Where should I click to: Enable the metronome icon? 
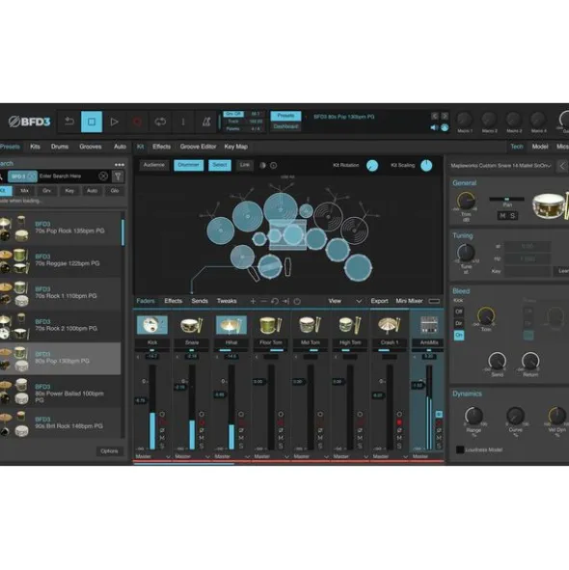pyautogui.click(x=206, y=122)
